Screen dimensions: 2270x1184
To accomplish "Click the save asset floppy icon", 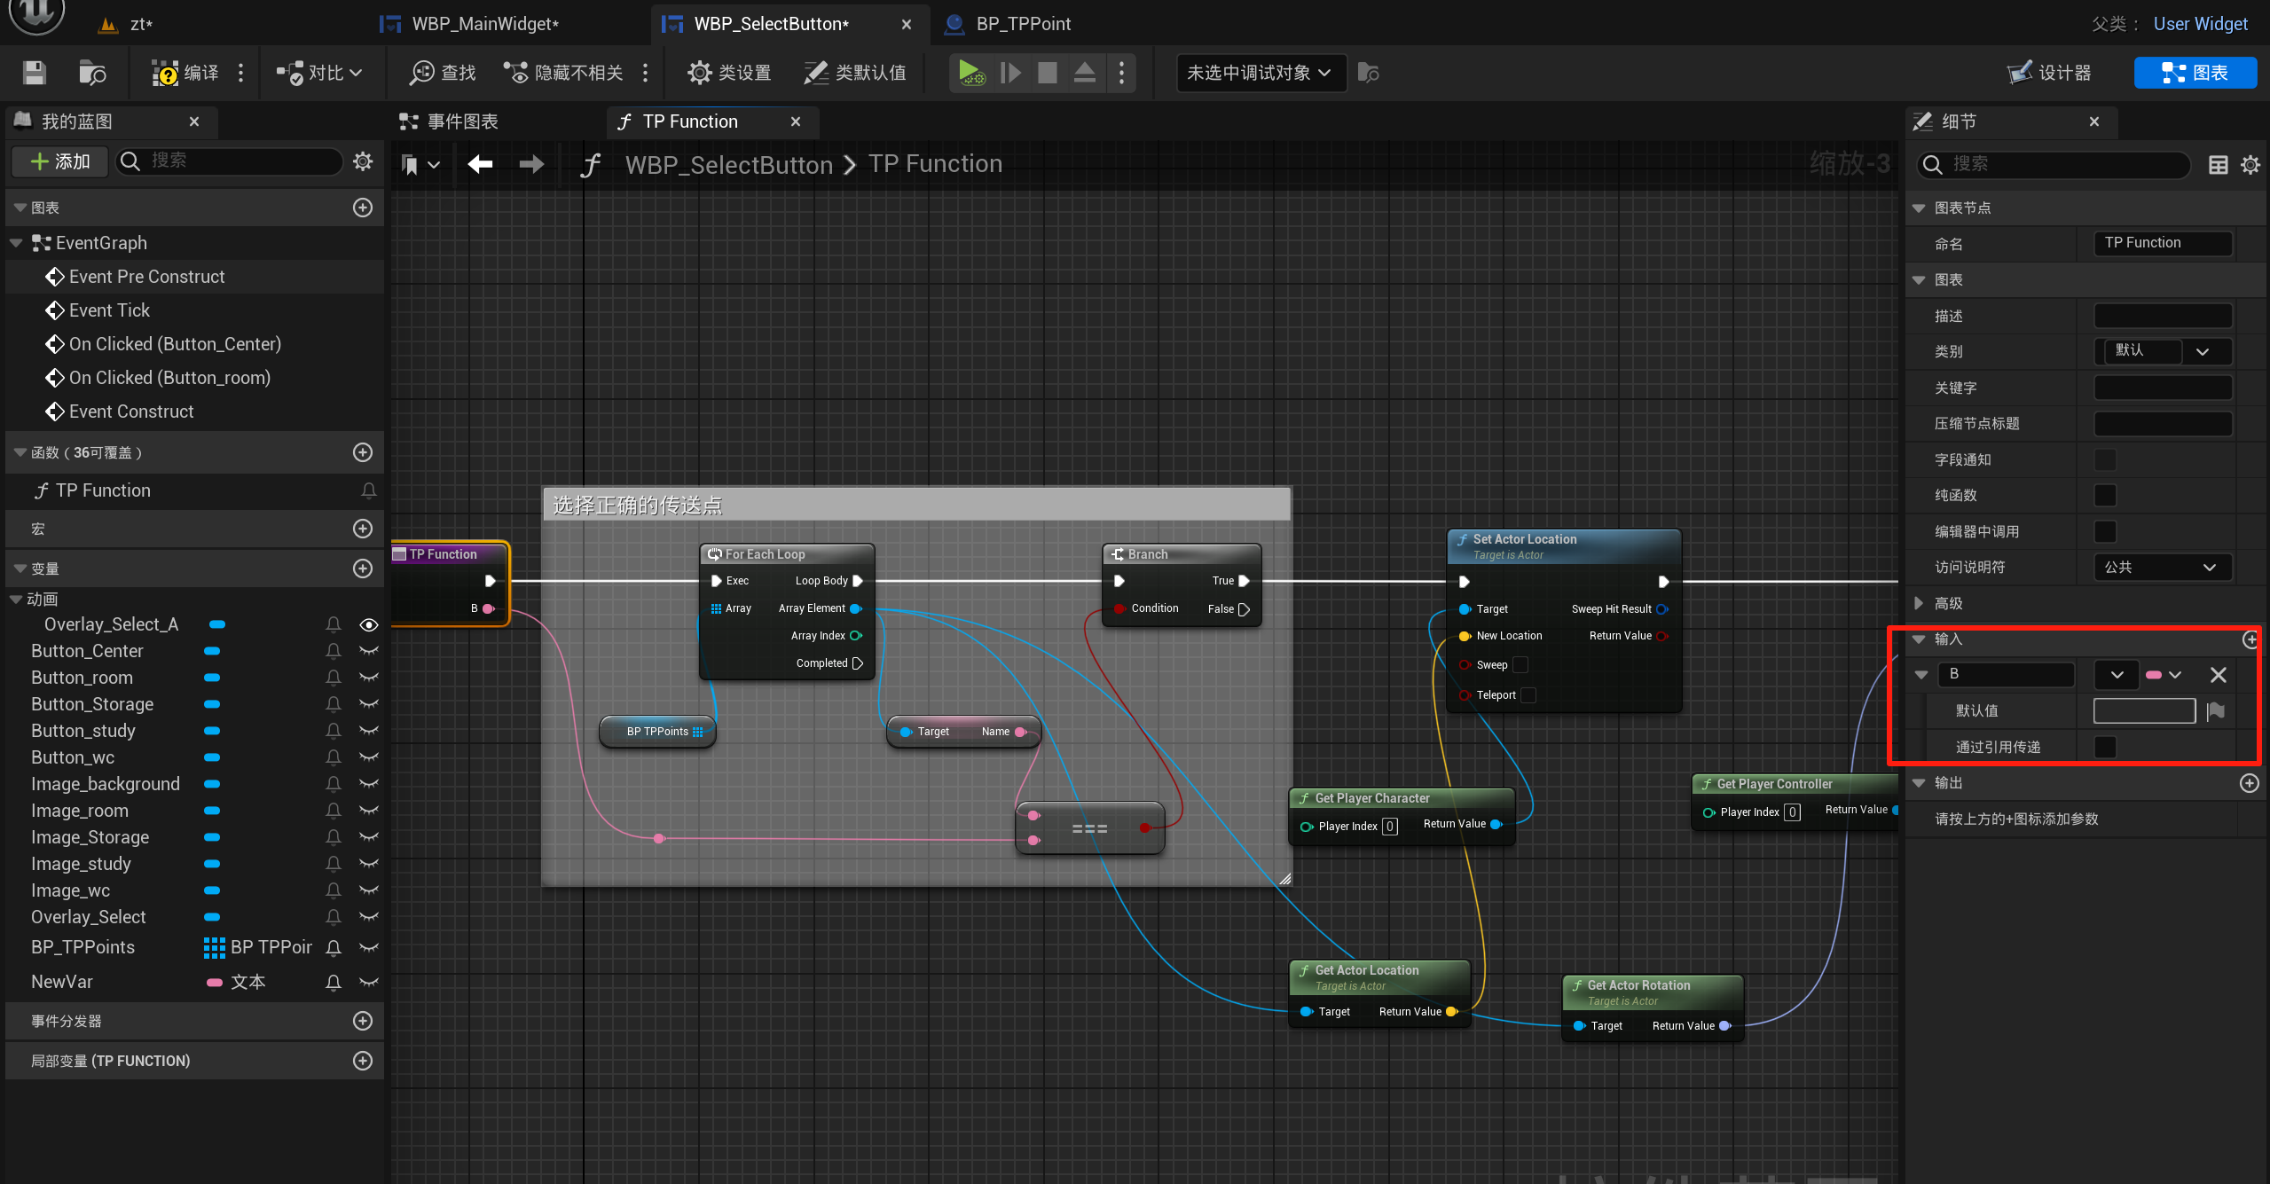I will (34, 73).
